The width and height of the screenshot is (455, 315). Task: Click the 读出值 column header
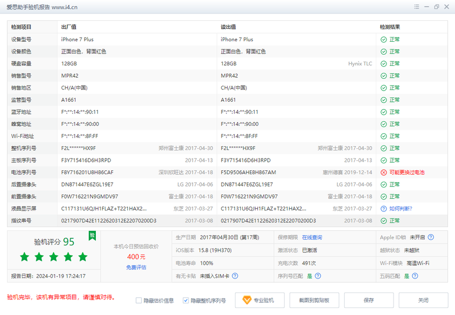coord(229,27)
